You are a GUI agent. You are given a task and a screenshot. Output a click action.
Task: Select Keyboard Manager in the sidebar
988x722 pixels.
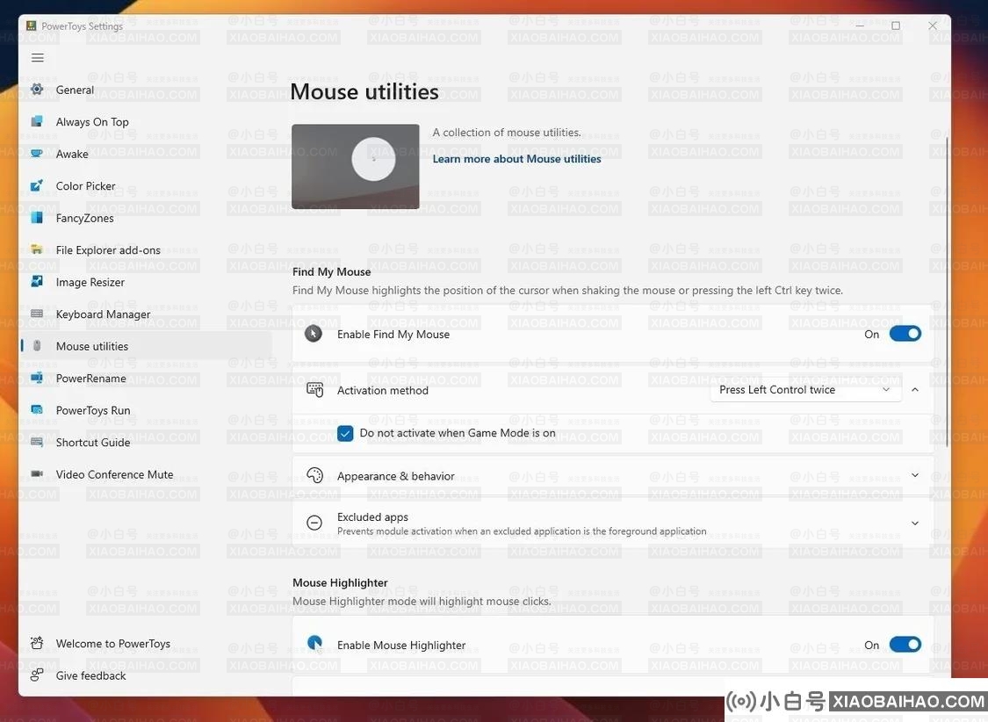pyautogui.click(x=146, y=314)
